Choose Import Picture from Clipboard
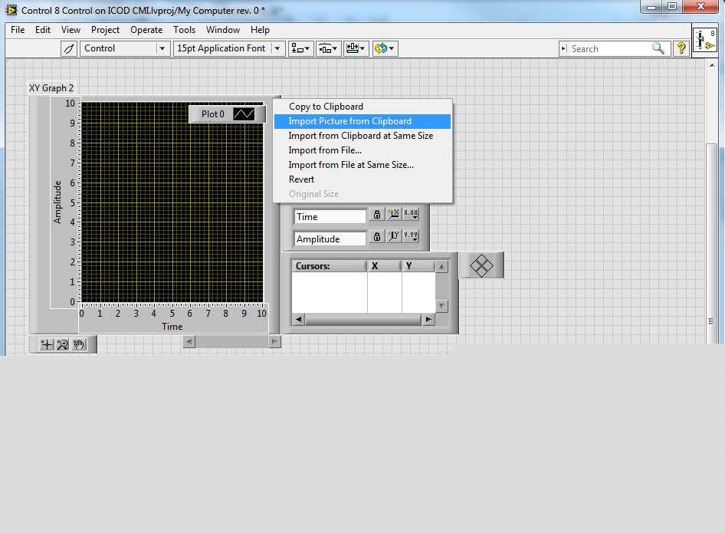Image resolution: width=725 pixels, height=533 pixels. tap(362, 121)
